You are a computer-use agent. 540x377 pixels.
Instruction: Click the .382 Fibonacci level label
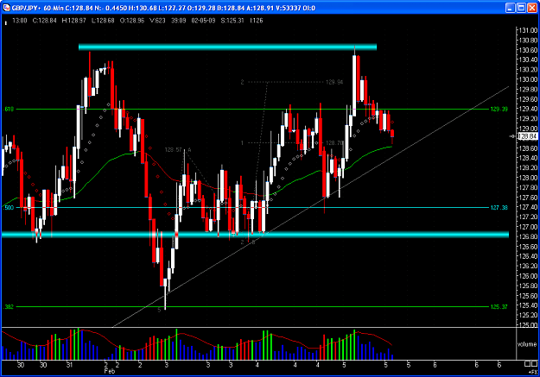click(9, 306)
